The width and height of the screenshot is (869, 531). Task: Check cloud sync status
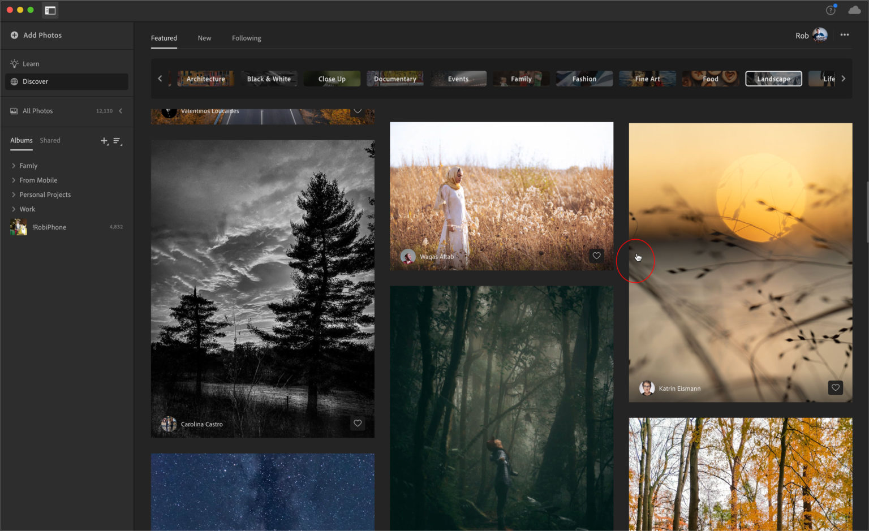(853, 10)
